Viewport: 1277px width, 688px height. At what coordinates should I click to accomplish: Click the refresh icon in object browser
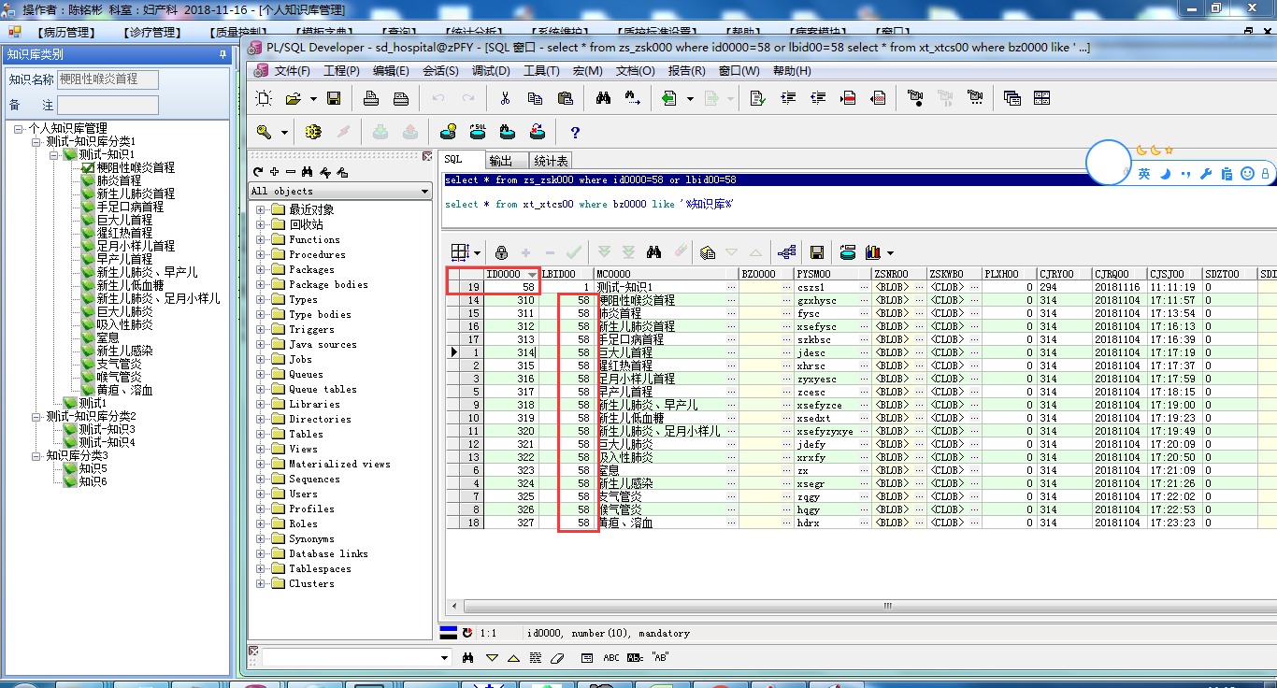(x=259, y=172)
